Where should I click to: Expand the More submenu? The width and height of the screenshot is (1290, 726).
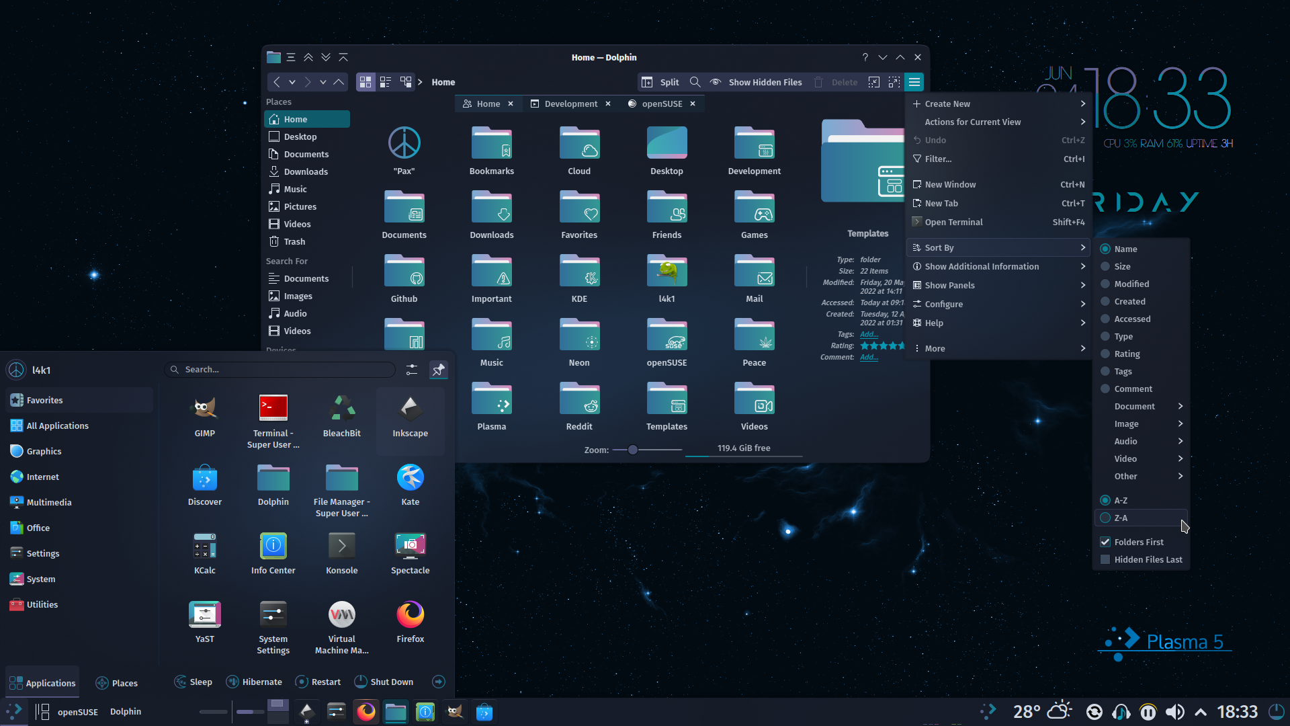(x=998, y=348)
